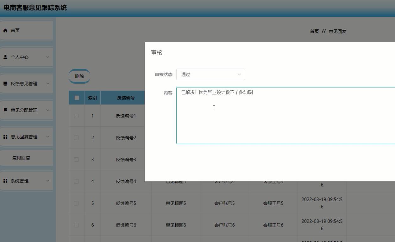This screenshot has width=395, height=242.
Task: Click the home icon beside 首页
Action: pos(5,31)
